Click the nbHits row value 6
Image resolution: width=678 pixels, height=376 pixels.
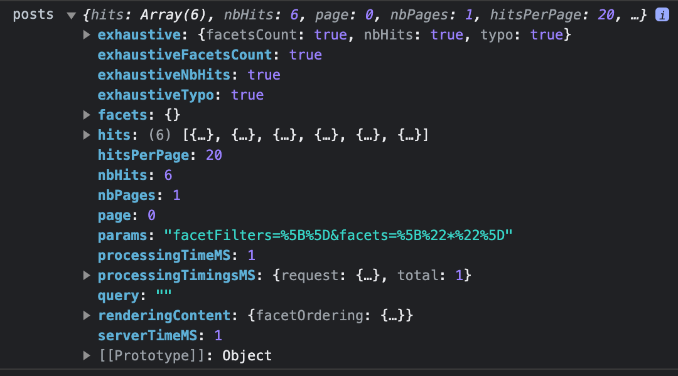pyautogui.click(x=168, y=175)
